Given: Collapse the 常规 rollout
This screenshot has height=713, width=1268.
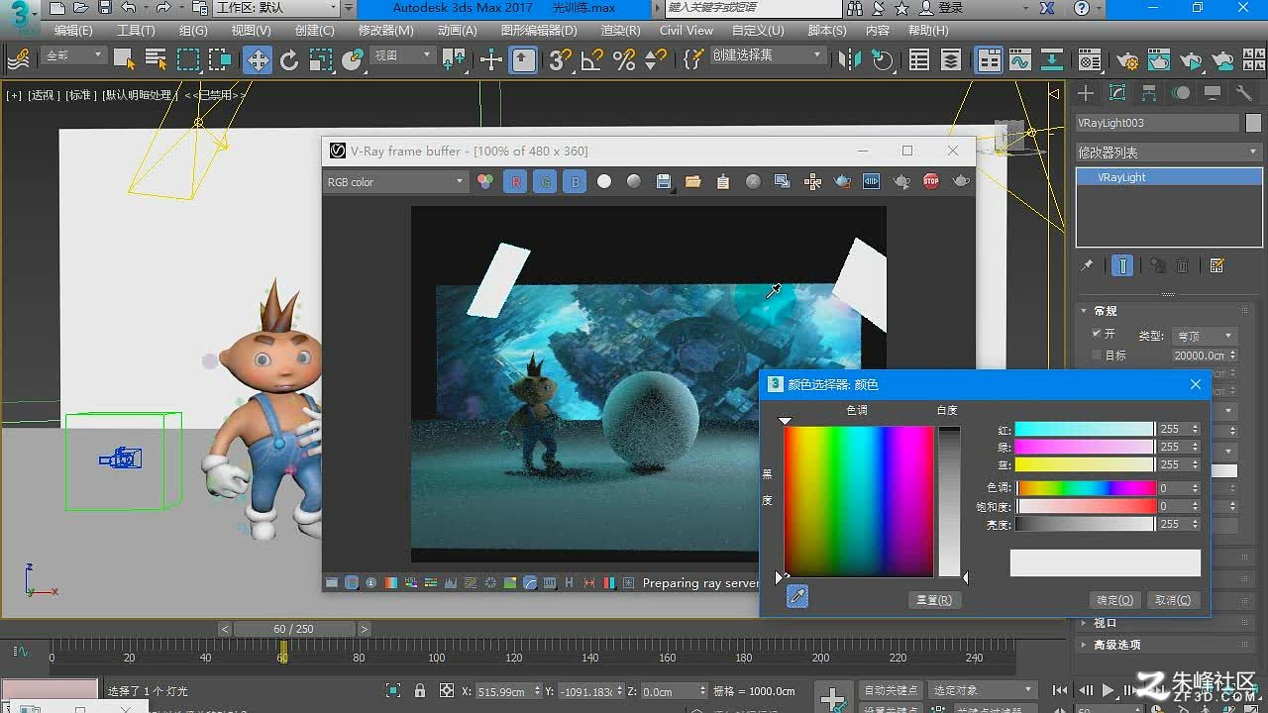Looking at the screenshot, I should tap(1105, 311).
